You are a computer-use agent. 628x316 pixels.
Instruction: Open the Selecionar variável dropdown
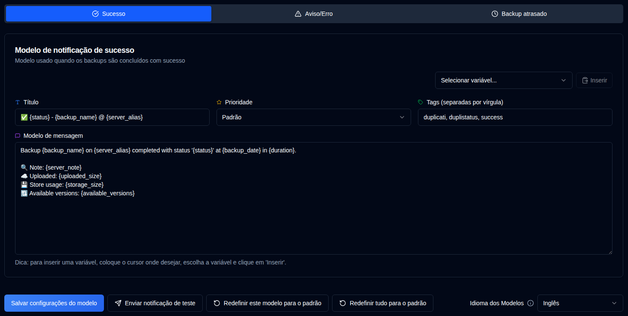click(x=503, y=80)
